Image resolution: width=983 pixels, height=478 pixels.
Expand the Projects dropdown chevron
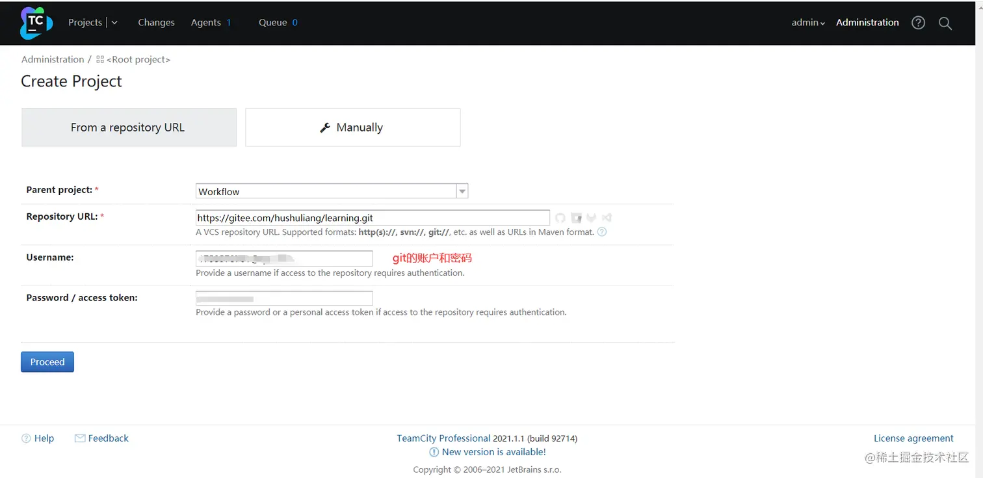(114, 22)
